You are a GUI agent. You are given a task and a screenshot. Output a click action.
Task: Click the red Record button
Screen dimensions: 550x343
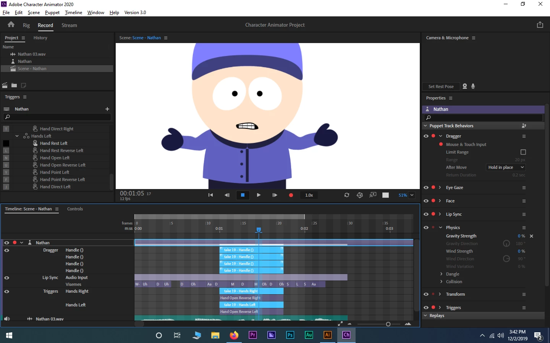pos(291,195)
